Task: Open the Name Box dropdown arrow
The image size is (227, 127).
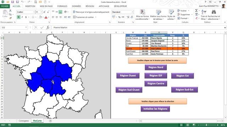Action: [x=26, y=28]
